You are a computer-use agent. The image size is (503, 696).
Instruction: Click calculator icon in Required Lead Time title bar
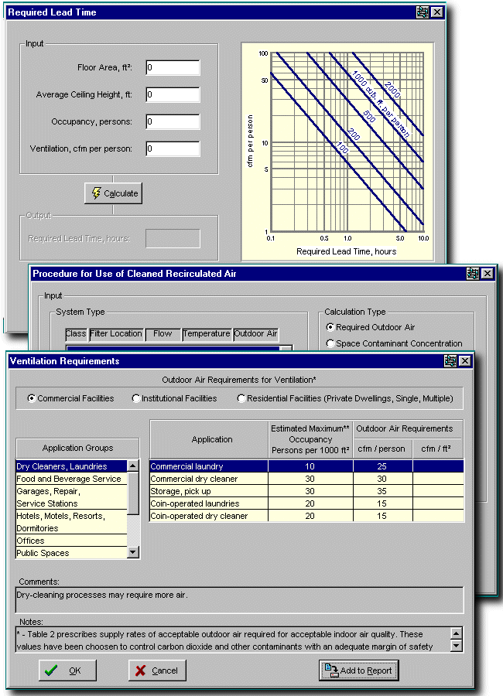pyautogui.click(x=422, y=12)
